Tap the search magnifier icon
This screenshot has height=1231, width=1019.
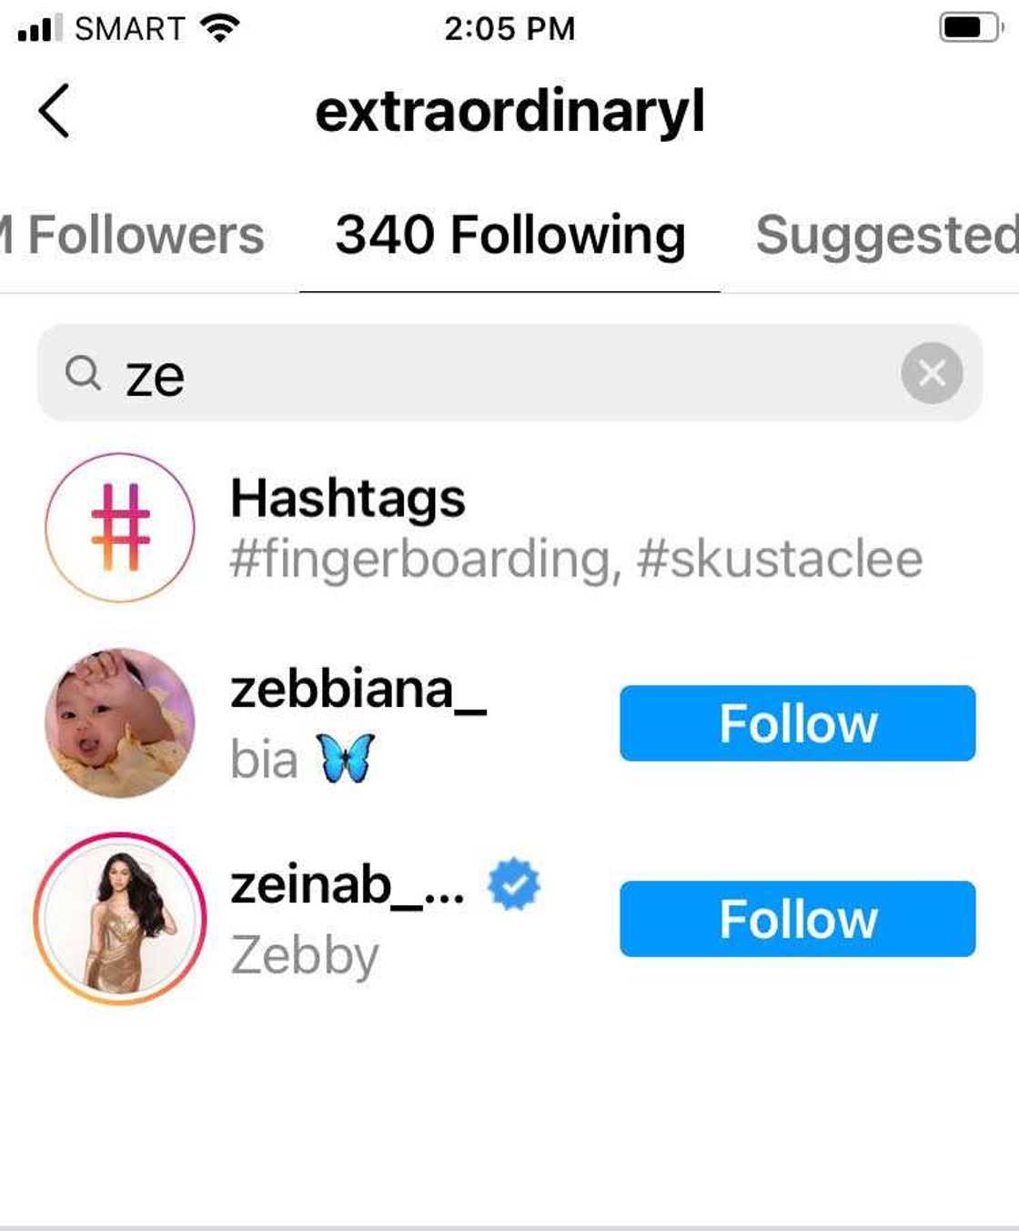(83, 373)
